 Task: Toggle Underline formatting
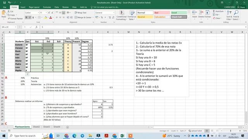tap(33, 17)
